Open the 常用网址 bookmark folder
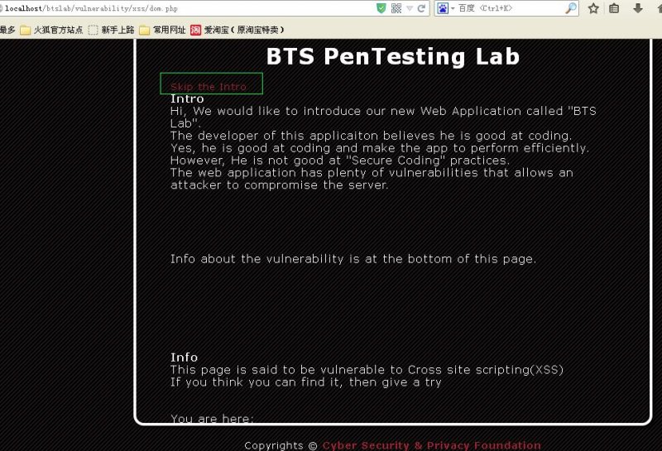The height and width of the screenshot is (451, 662). point(162,30)
